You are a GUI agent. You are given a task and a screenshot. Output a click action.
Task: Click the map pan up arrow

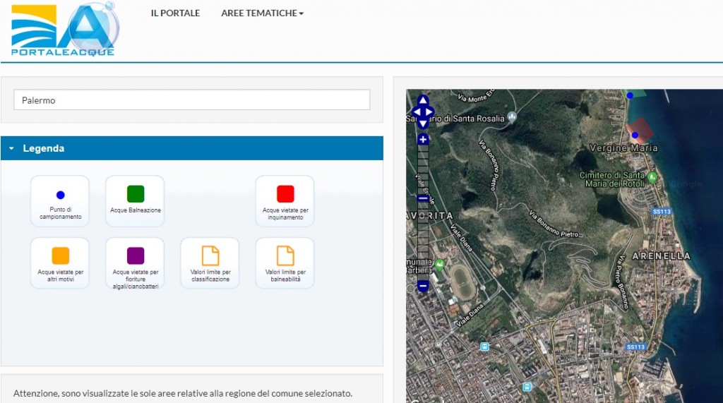coord(422,100)
